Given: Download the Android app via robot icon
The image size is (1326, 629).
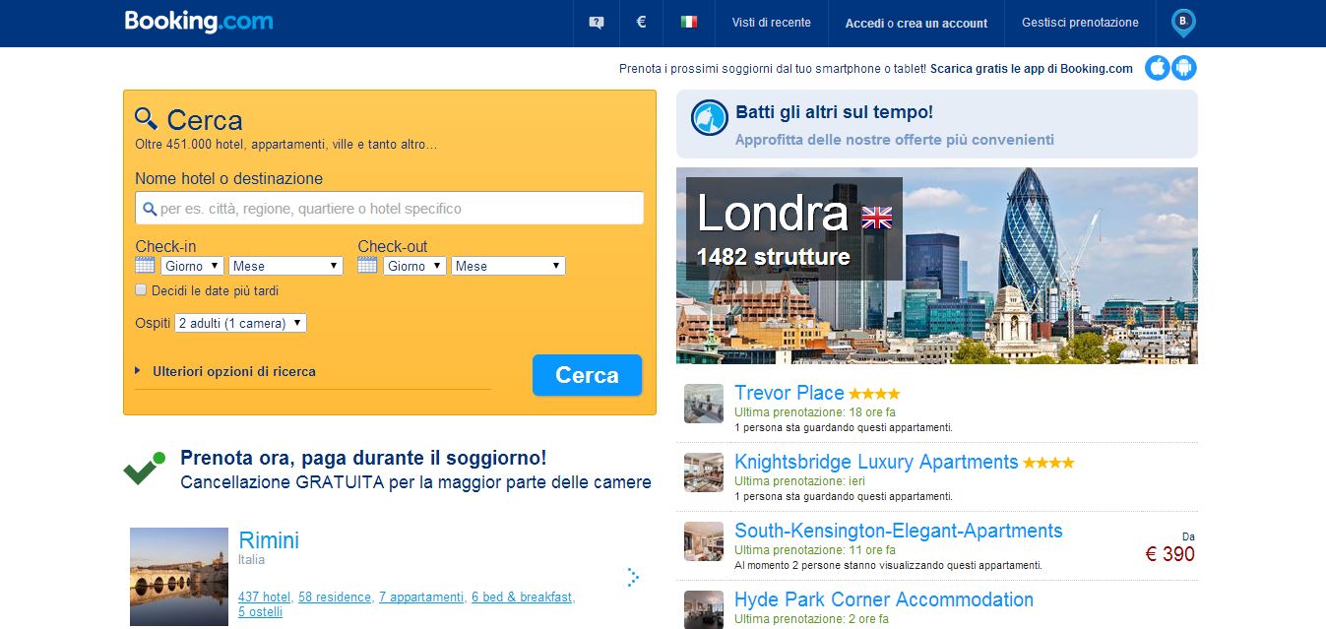Looking at the screenshot, I should pos(1184,68).
